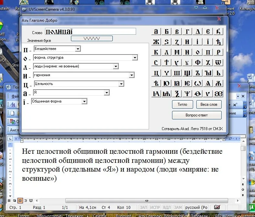Click the Ѳ (fita) letter key
Screen dimensions: 255x217
198,94
